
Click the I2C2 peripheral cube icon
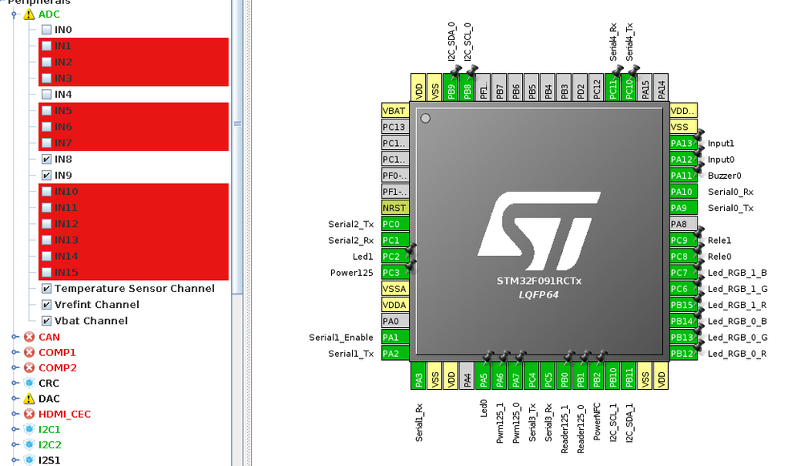(x=29, y=444)
